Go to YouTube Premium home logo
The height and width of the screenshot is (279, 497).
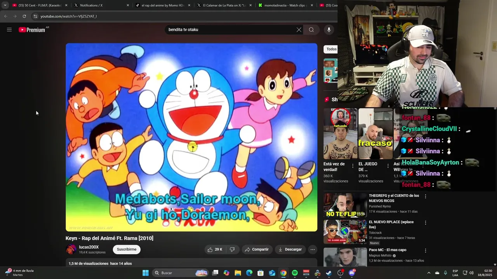coord(32,30)
